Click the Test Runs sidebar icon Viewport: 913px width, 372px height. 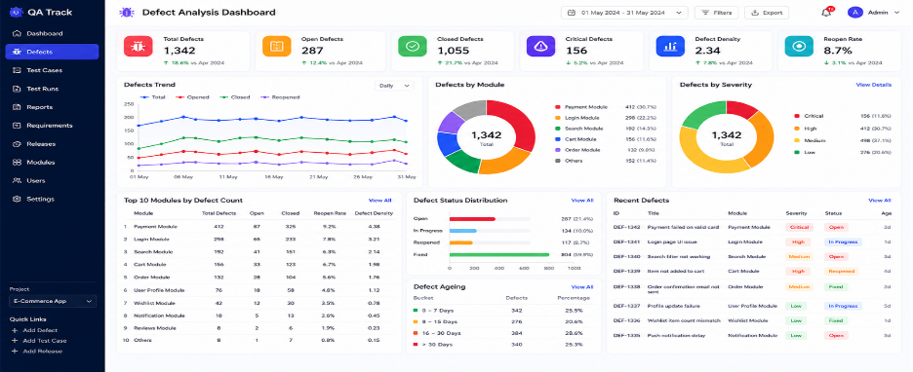pos(17,89)
